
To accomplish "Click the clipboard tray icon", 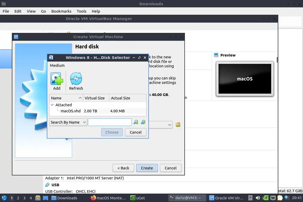I will click(x=280, y=198).
